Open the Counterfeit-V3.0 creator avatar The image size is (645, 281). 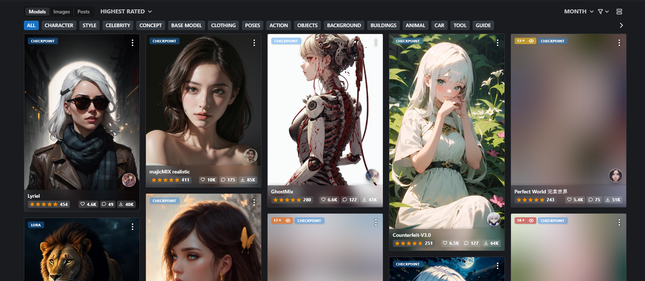494,219
